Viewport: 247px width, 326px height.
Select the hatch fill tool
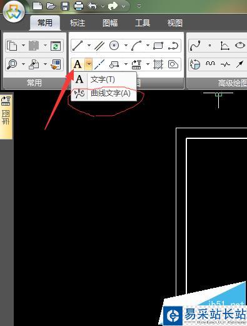pos(158,64)
